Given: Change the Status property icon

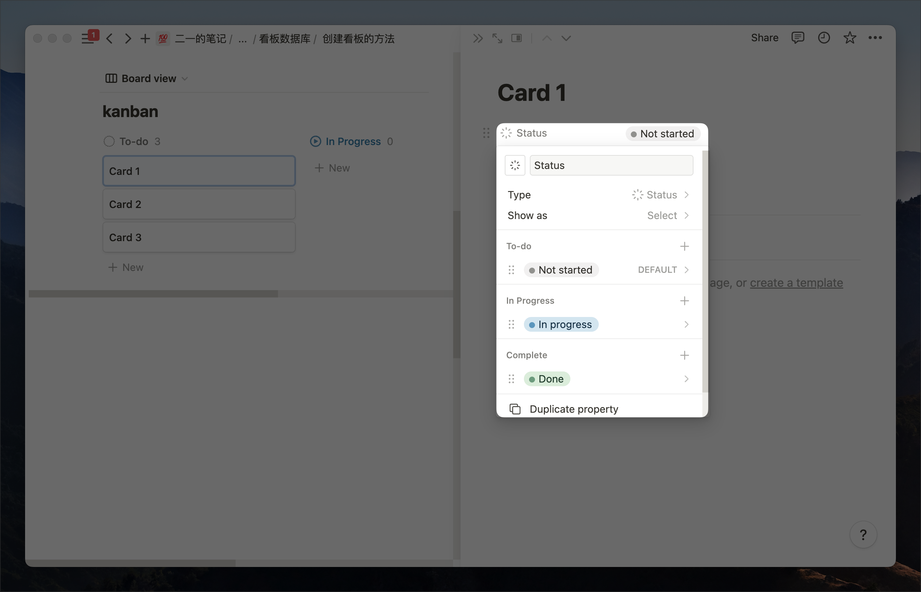Looking at the screenshot, I should point(515,165).
